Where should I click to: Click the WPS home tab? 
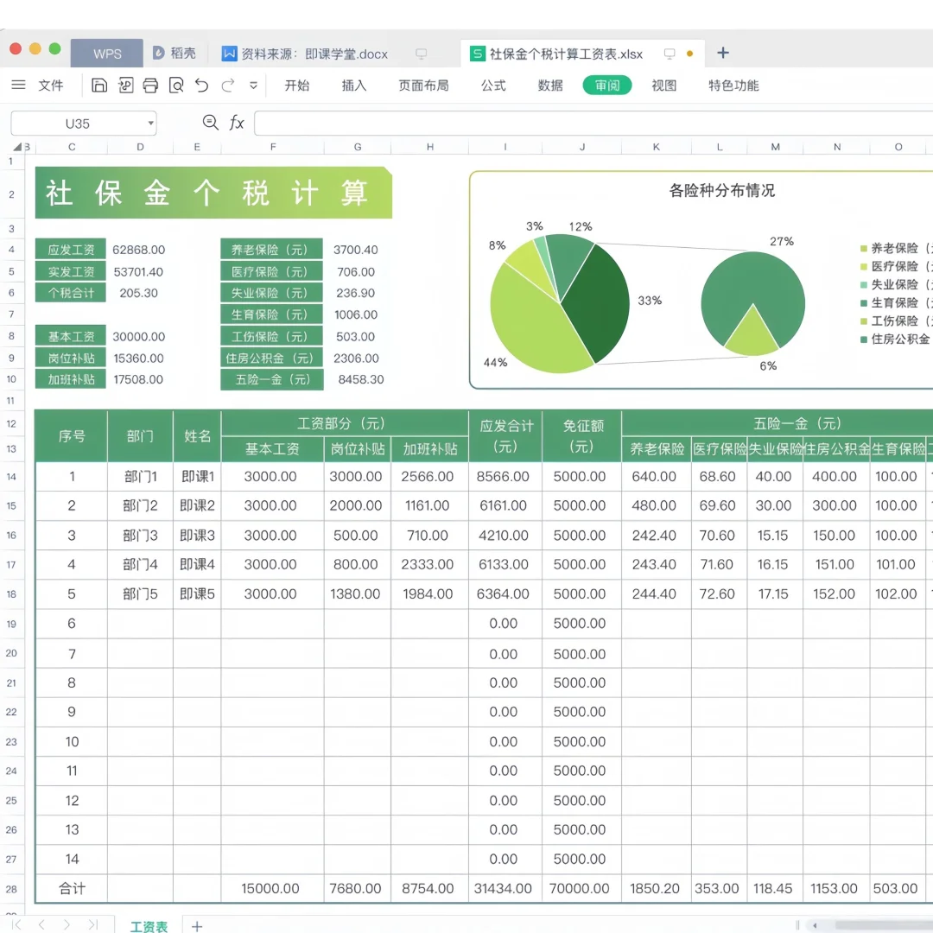(107, 54)
